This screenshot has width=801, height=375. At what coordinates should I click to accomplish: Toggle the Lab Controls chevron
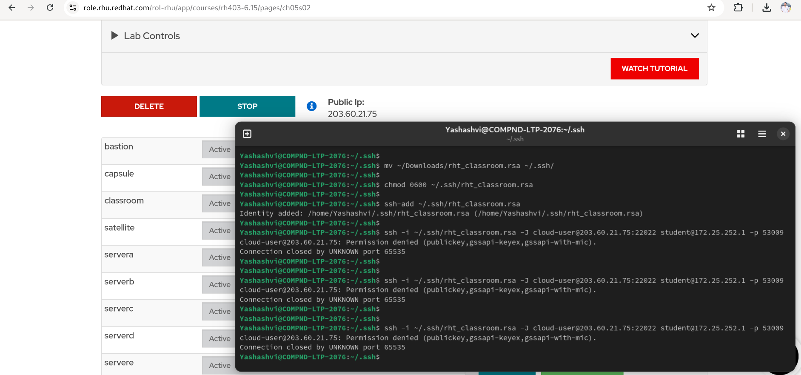pos(695,36)
